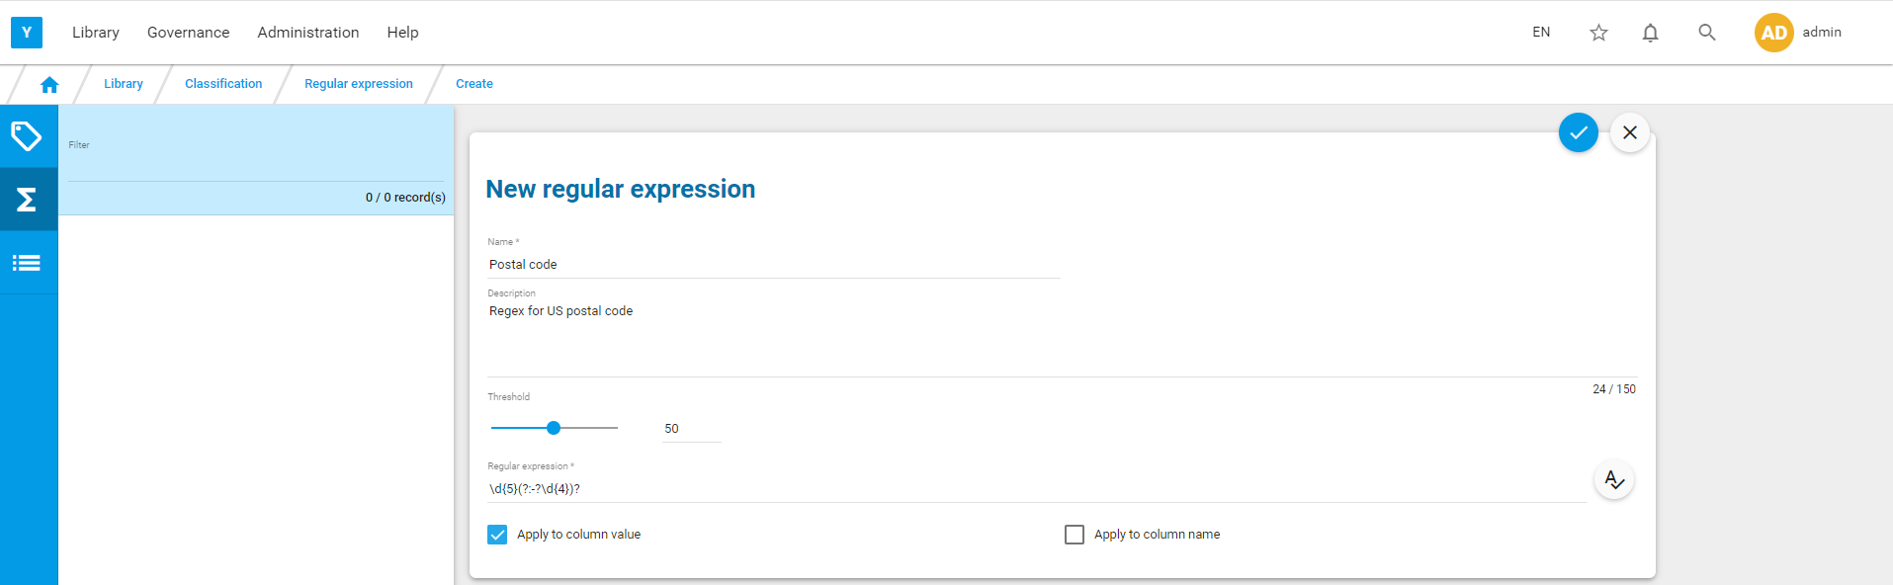Open the Governance menu

click(x=189, y=33)
